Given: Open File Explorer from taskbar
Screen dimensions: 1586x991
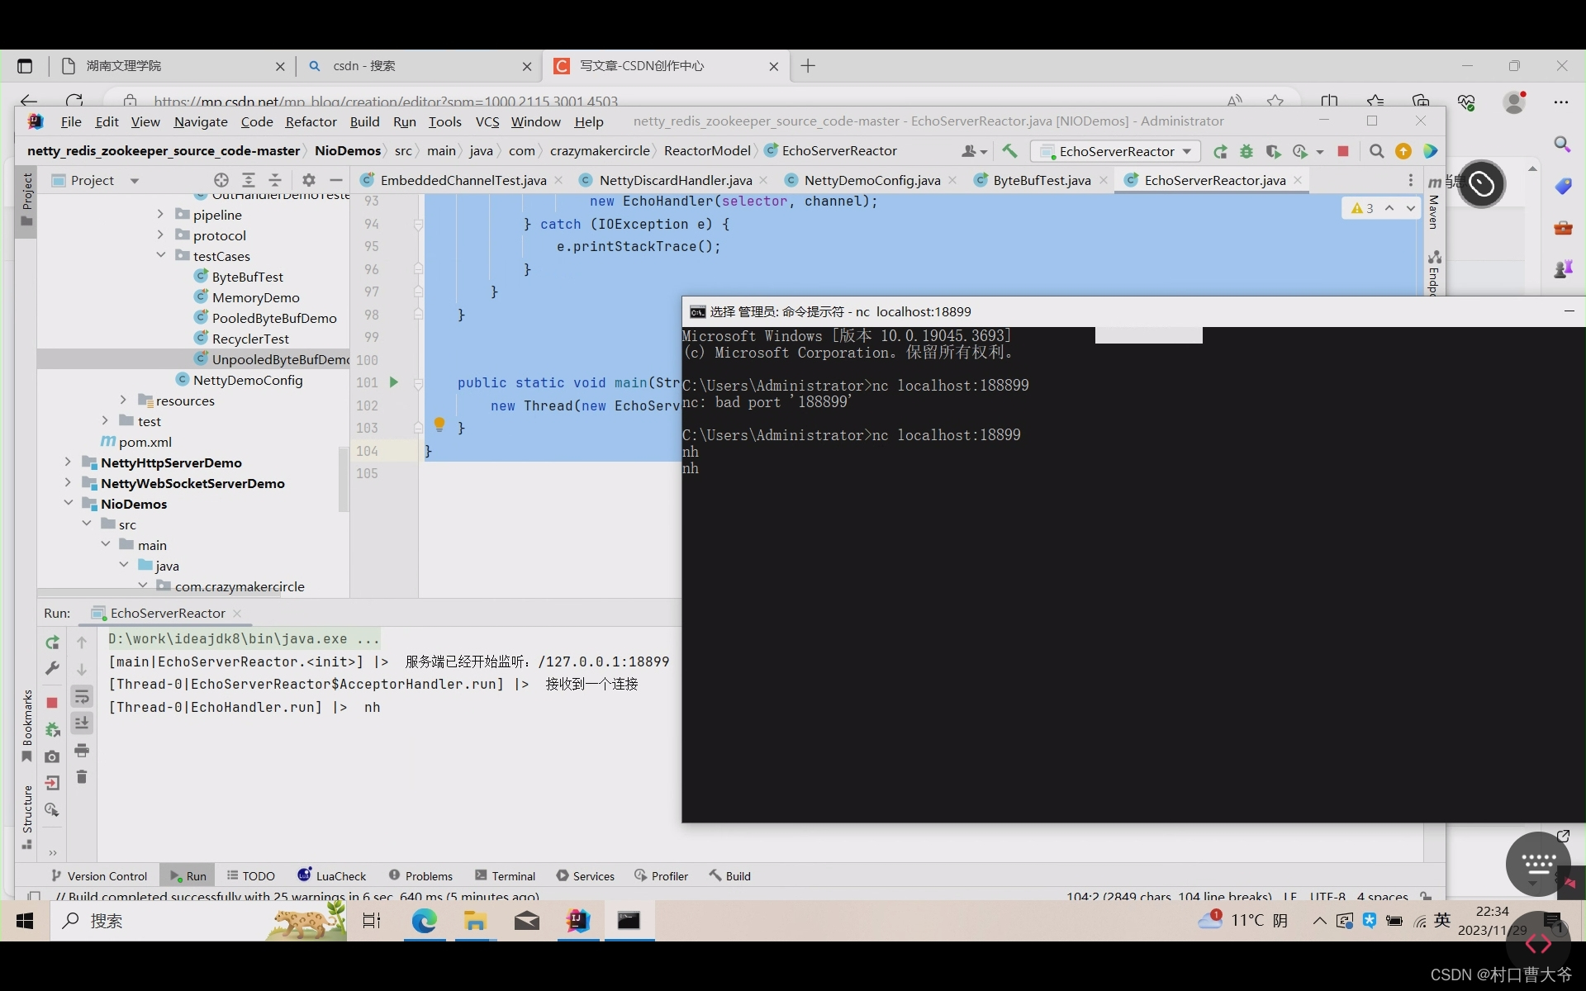Looking at the screenshot, I should coord(475,920).
